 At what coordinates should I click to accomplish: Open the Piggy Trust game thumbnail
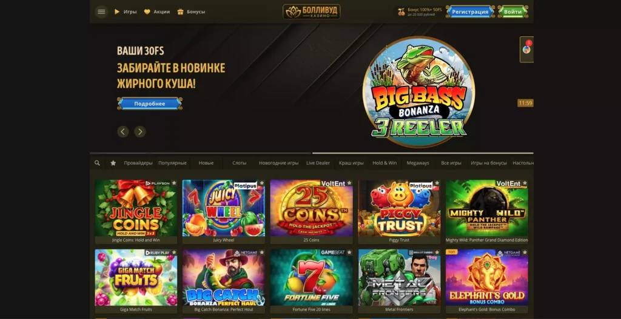(399, 208)
